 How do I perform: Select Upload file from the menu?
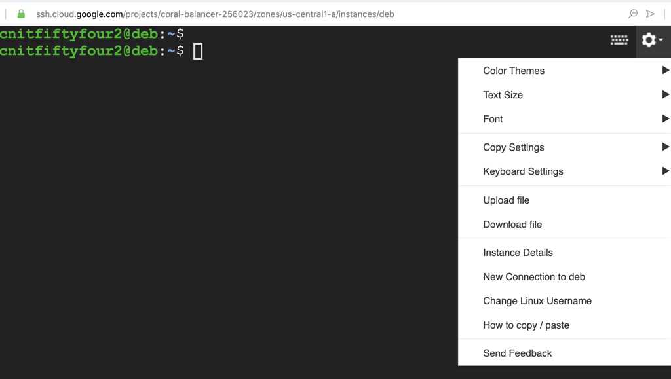point(506,200)
